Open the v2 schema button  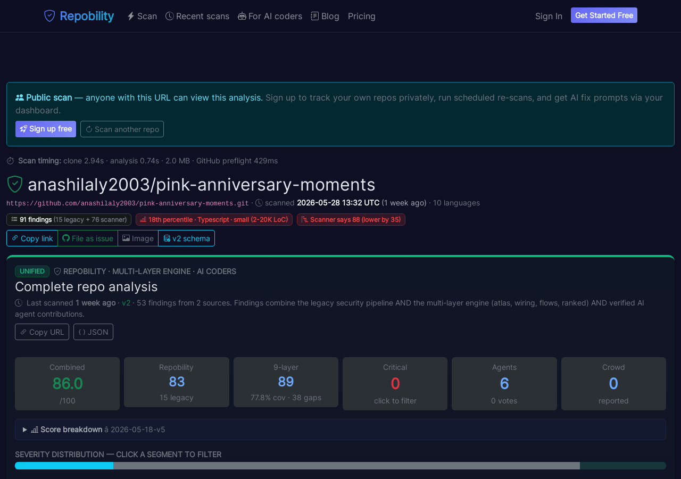click(186, 238)
